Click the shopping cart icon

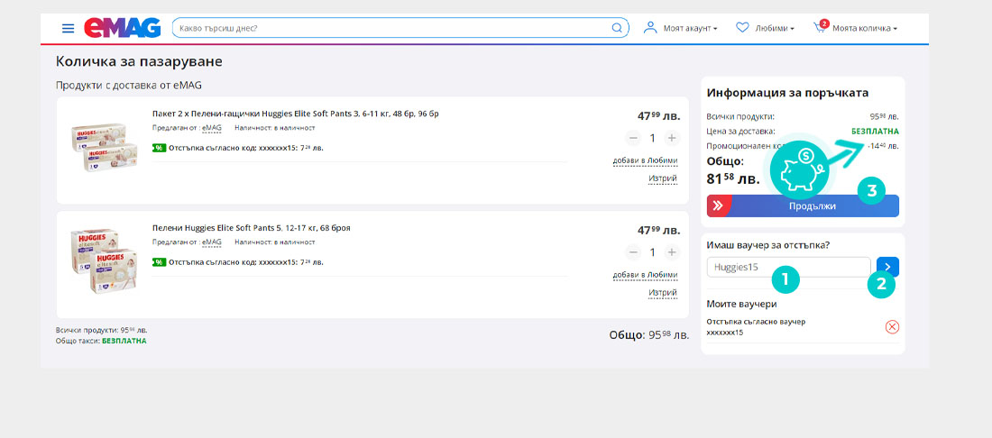pyautogui.click(x=820, y=27)
